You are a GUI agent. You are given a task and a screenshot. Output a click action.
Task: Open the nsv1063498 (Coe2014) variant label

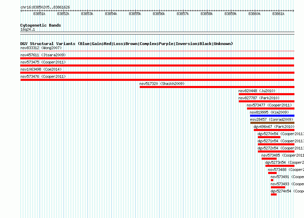pyautogui.click(x=41, y=69)
